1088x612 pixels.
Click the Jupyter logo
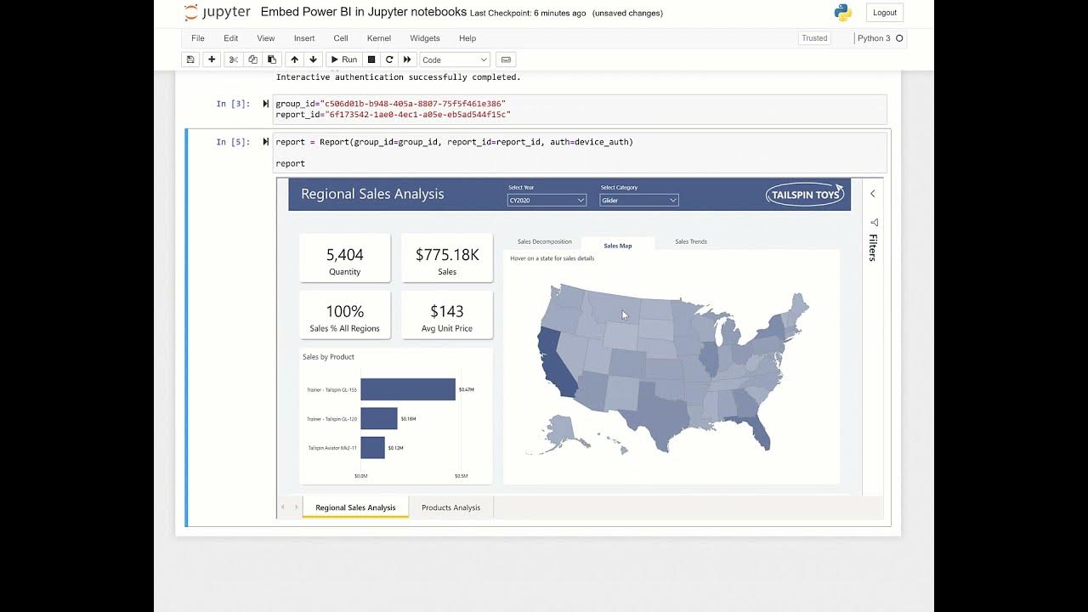(x=218, y=13)
